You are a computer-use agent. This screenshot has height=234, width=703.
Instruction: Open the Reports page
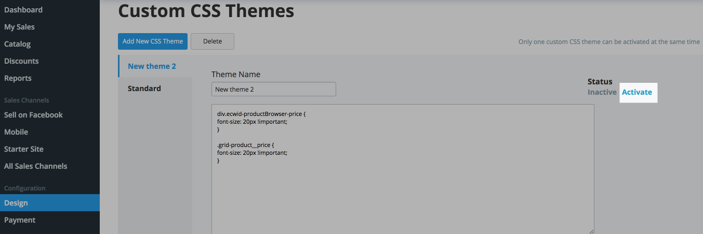18,78
